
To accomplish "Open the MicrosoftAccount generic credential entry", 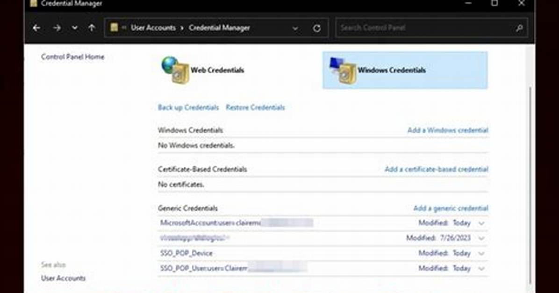I will [x=323, y=223].
